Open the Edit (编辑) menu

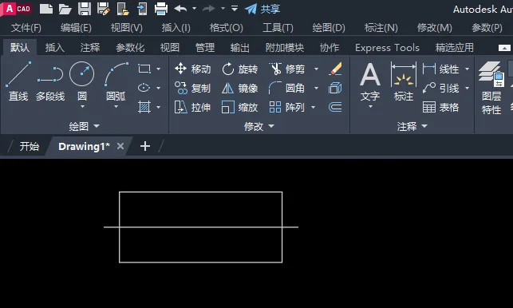click(76, 28)
